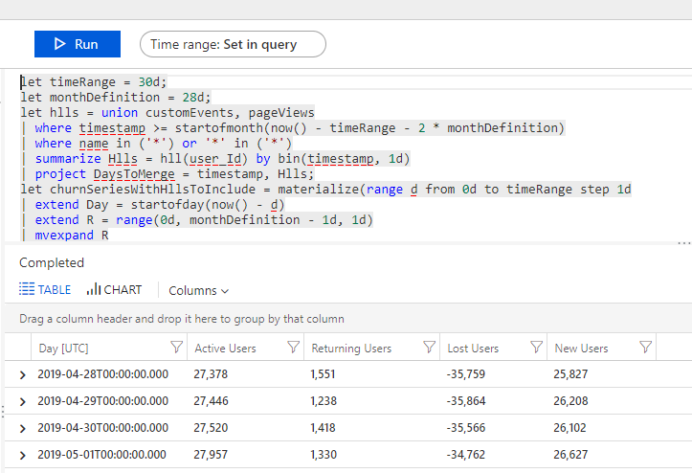Screen dimensions: 692x473
Task: Place cursor on 'let monthDefinition = 28d;' line
Action: click(116, 97)
